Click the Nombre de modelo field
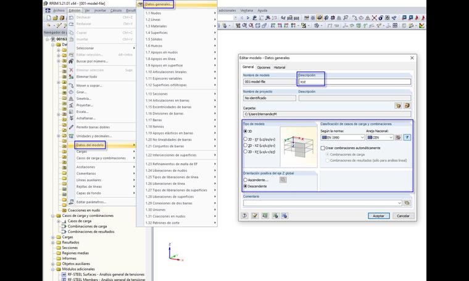The image size is (469, 281). [270, 81]
